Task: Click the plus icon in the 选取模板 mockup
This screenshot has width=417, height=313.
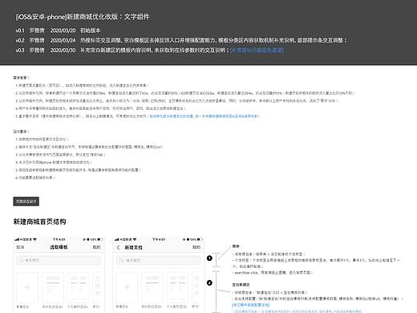Action: 27,287
